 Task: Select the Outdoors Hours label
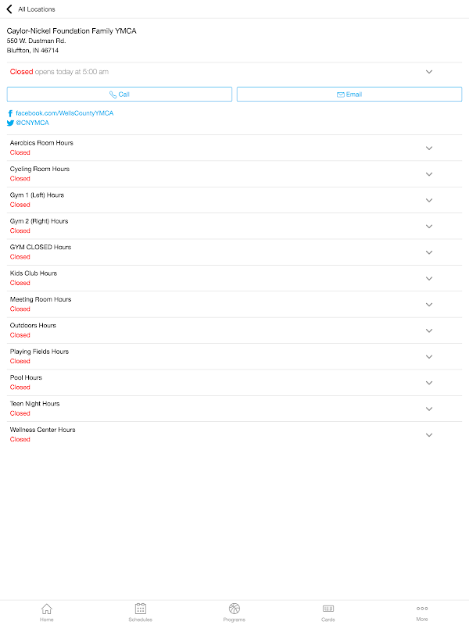[33, 325]
